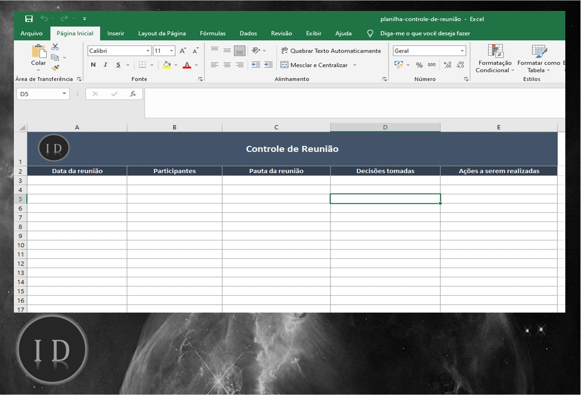Click the Undo arrow icon

click(x=44, y=19)
